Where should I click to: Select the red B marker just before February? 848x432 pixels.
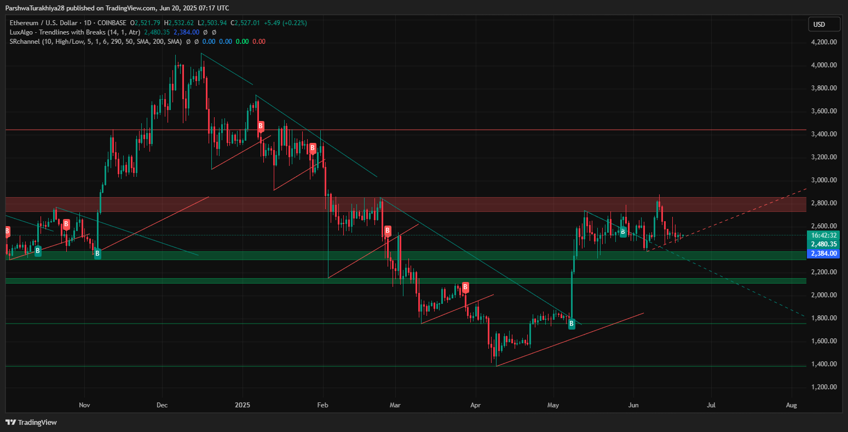pyautogui.click(x=313, y=148)
